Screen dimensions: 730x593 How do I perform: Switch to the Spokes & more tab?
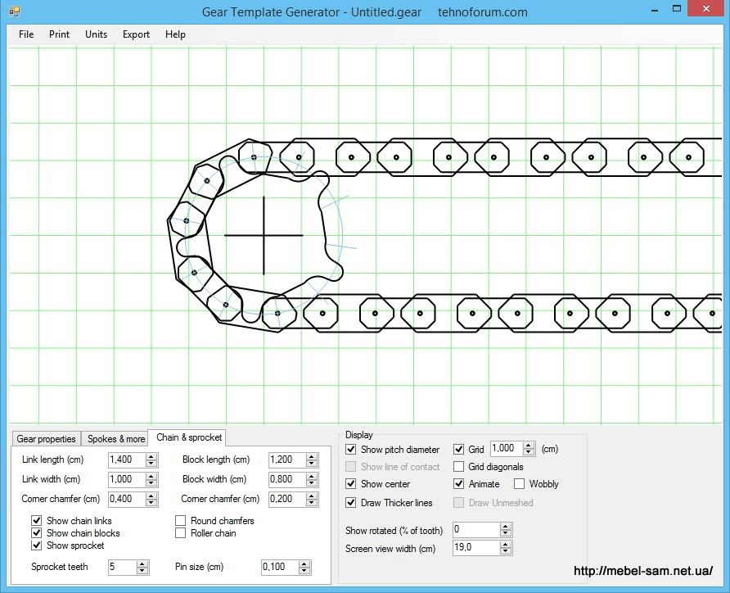tap(115, 439)
